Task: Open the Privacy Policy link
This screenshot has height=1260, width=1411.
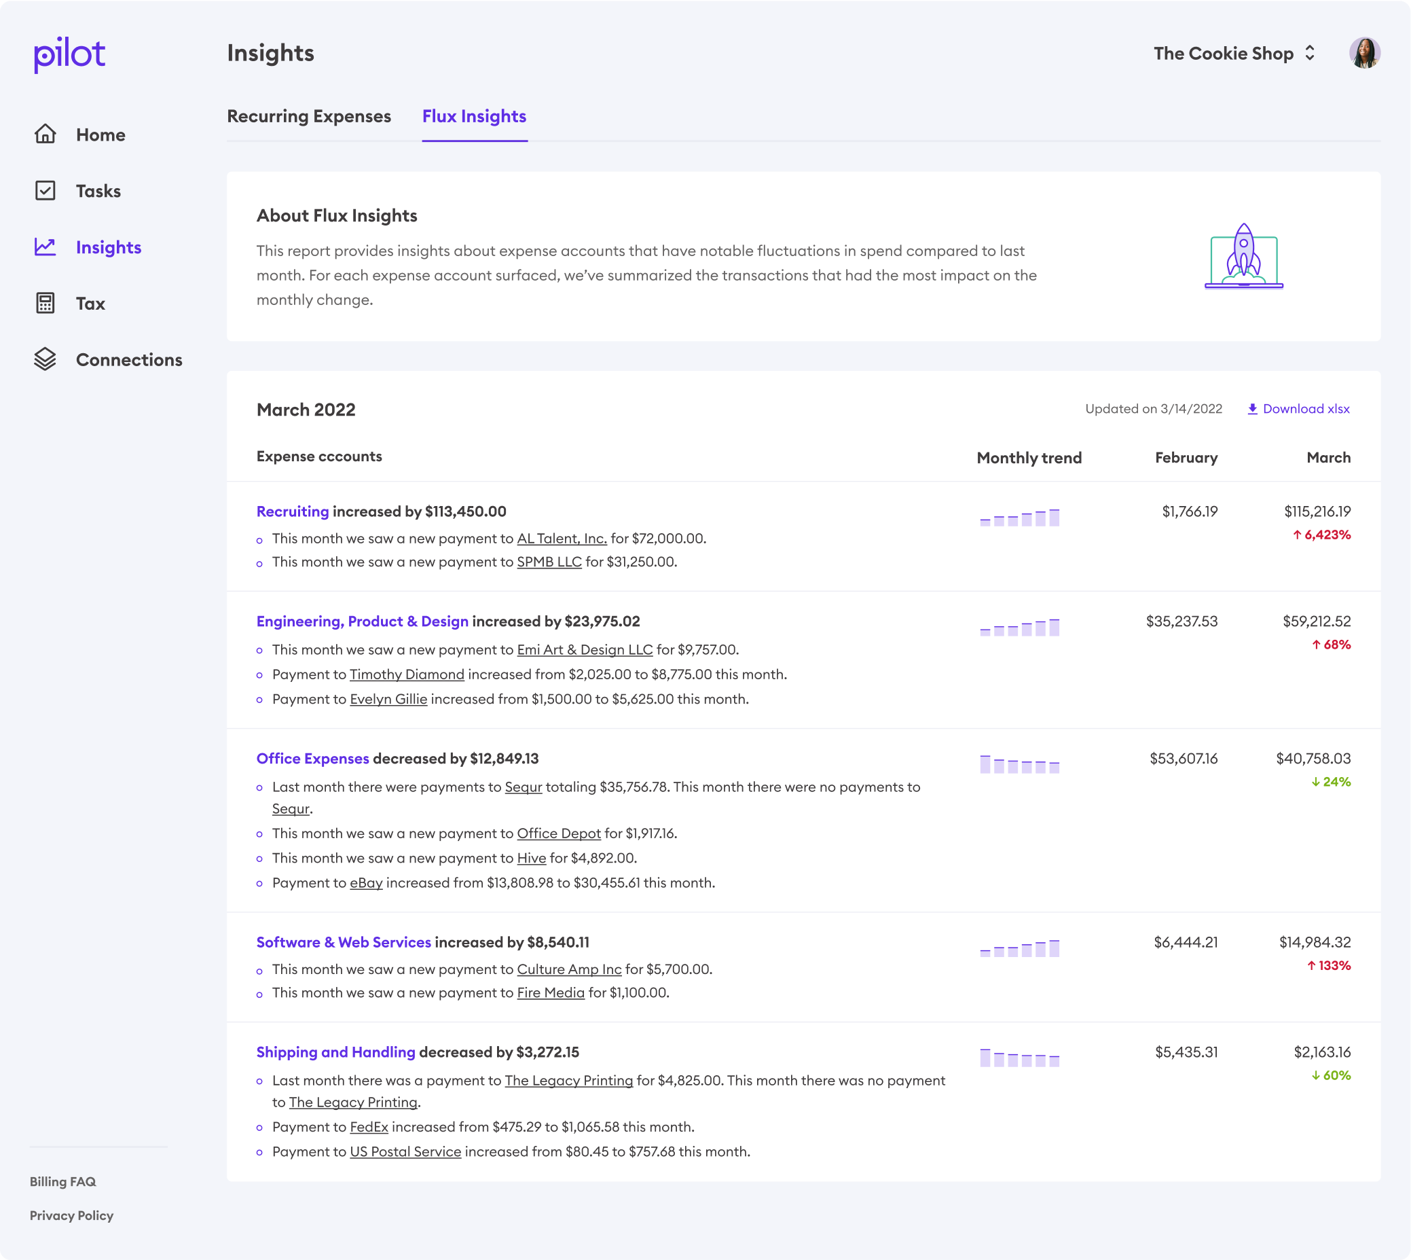Action: tap(71, 1216)
